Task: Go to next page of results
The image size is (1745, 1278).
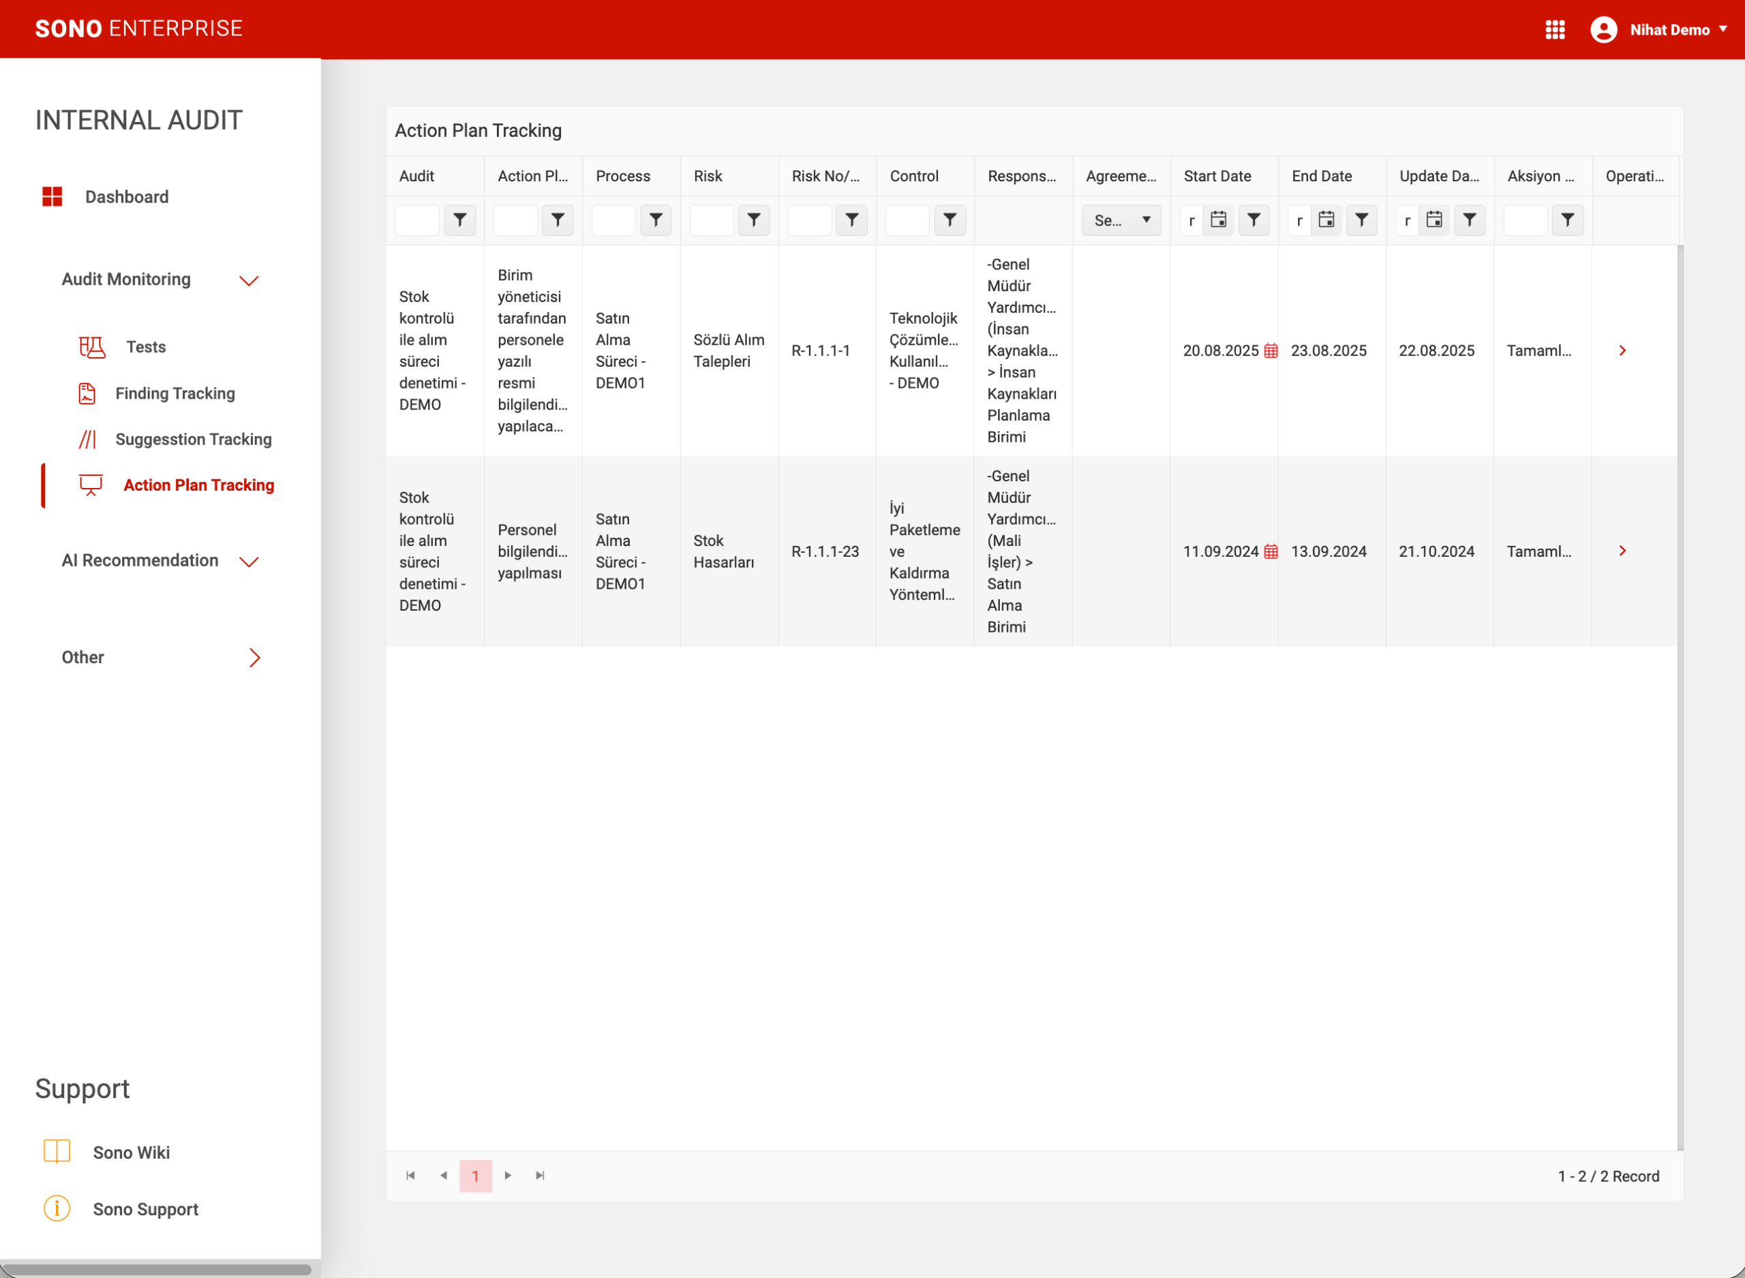Action: 509,1175
